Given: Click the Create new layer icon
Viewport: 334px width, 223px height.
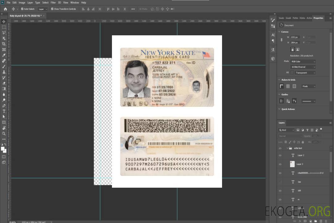Looking at the screenshot, I should (x=321, y=221).
